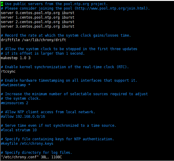Click the green cursor at the first line
This screenshot has width=174, height=161.
click(2, 4)
